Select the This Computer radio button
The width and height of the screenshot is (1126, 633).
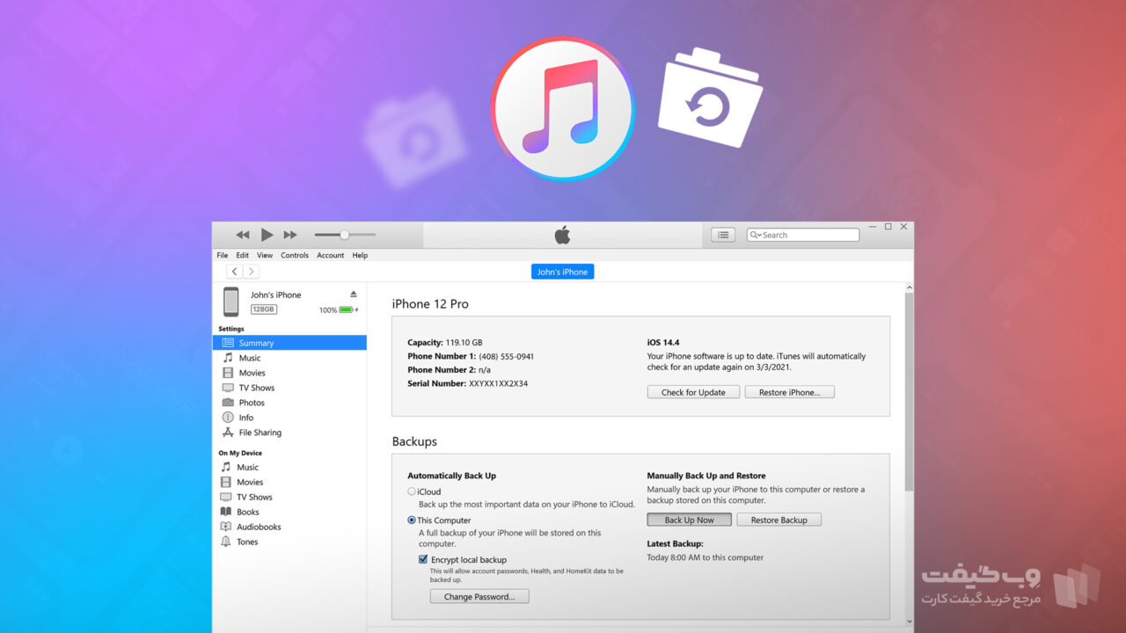412,520
